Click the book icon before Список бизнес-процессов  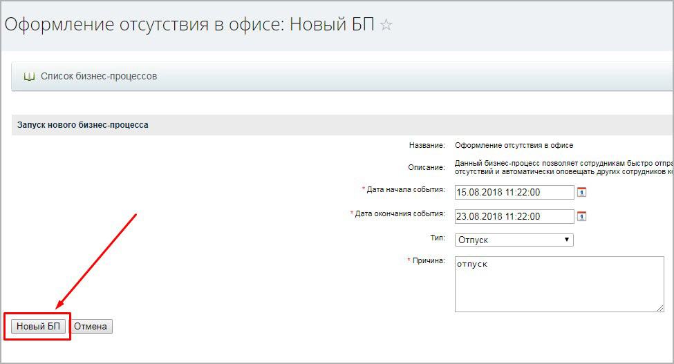[29, 76]
